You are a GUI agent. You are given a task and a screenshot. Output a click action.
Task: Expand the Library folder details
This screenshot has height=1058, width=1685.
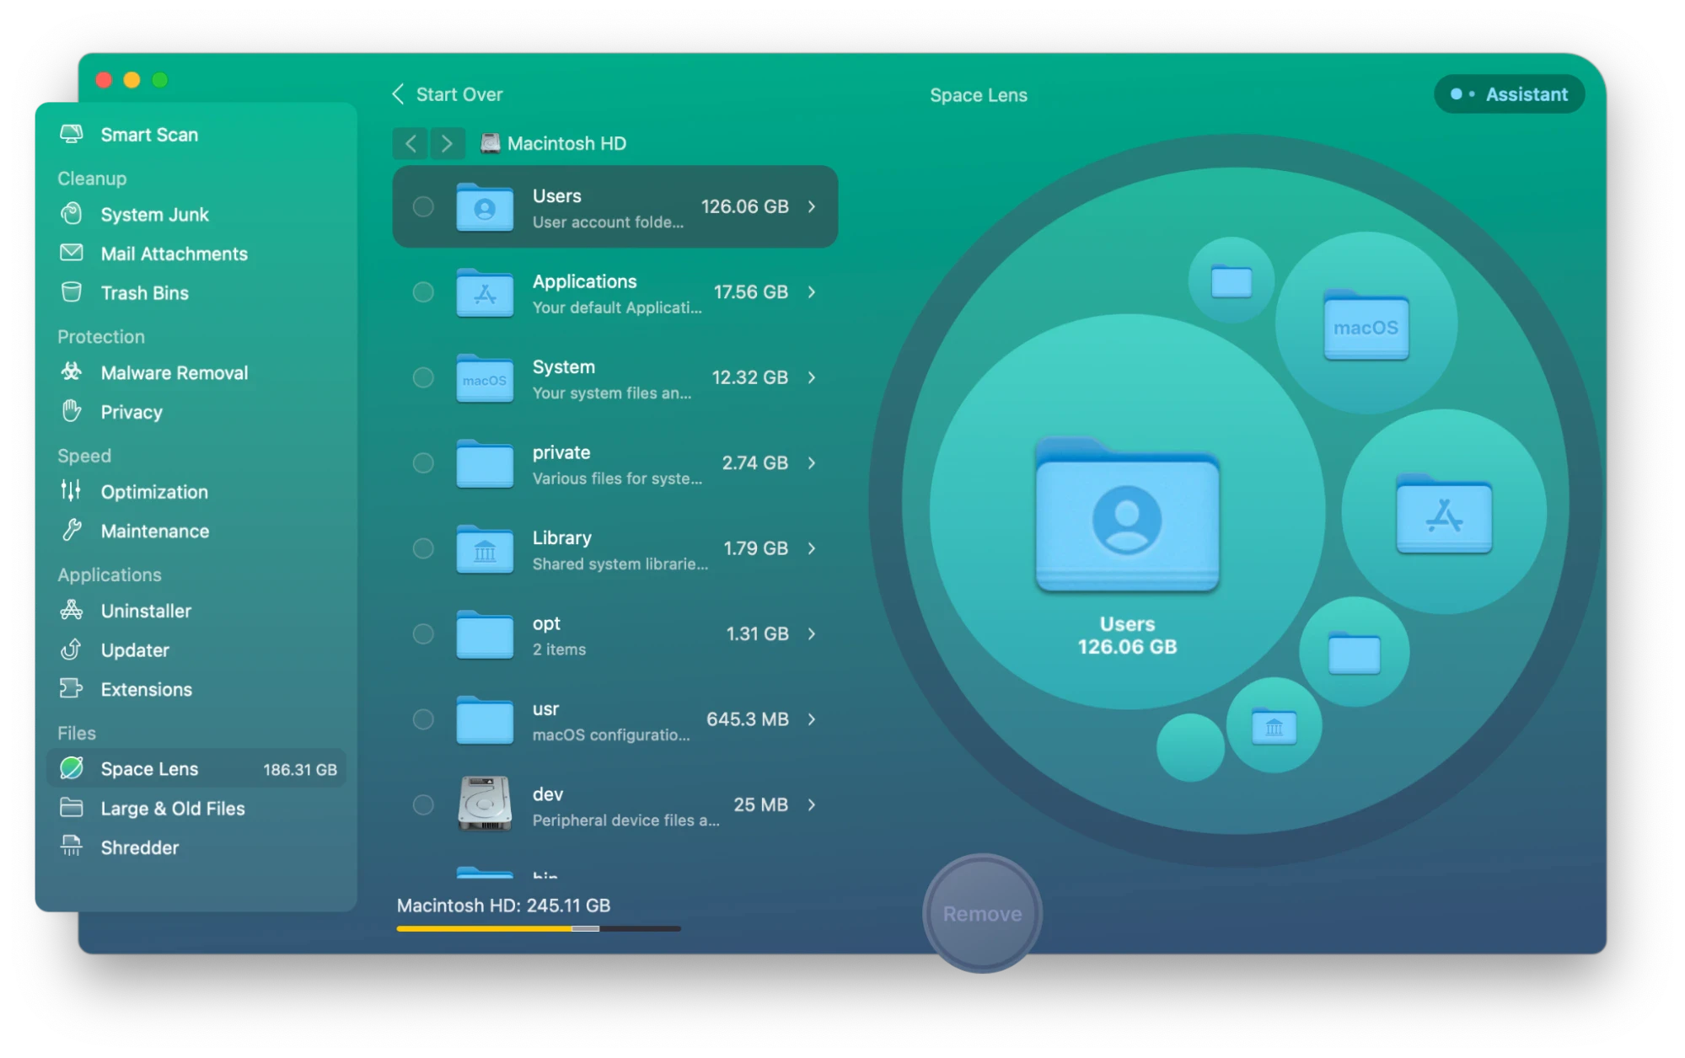811,548
